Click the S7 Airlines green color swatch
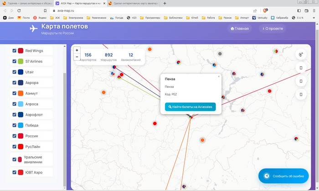This screenshot has height=191, width=319. [21, 61]
